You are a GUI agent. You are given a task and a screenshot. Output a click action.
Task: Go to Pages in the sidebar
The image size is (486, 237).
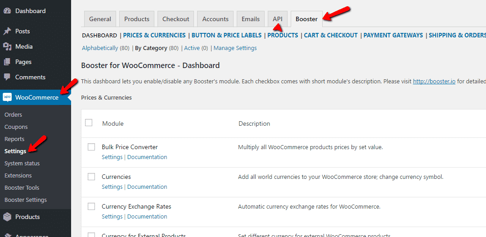[23, 62]
